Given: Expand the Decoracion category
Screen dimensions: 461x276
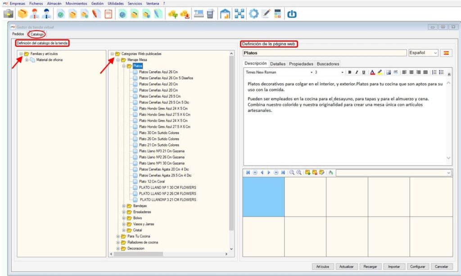Looking at the screenshot, I should coord(118,249).
